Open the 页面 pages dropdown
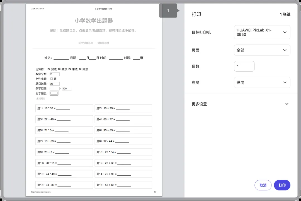301x201 pixels. click(x=262, y=50)
